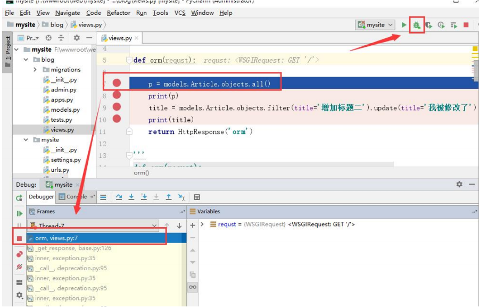Start debugging with the bug icon

[x=416, y=25]
